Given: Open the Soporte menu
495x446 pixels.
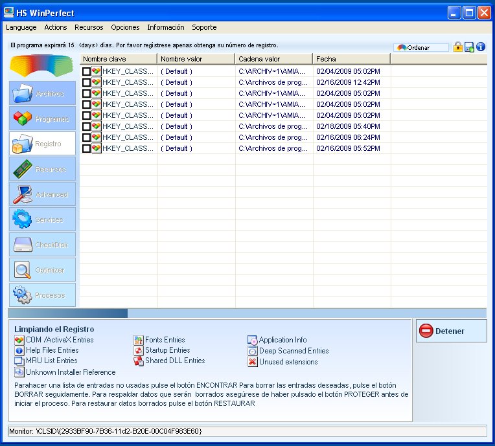Looking at the screenshot, I should [204, 27].
